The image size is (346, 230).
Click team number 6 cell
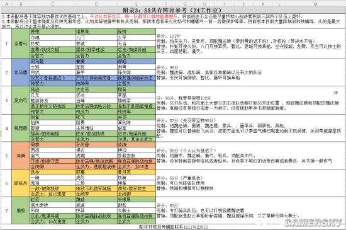pyautogui.click(x=6, y=183)
